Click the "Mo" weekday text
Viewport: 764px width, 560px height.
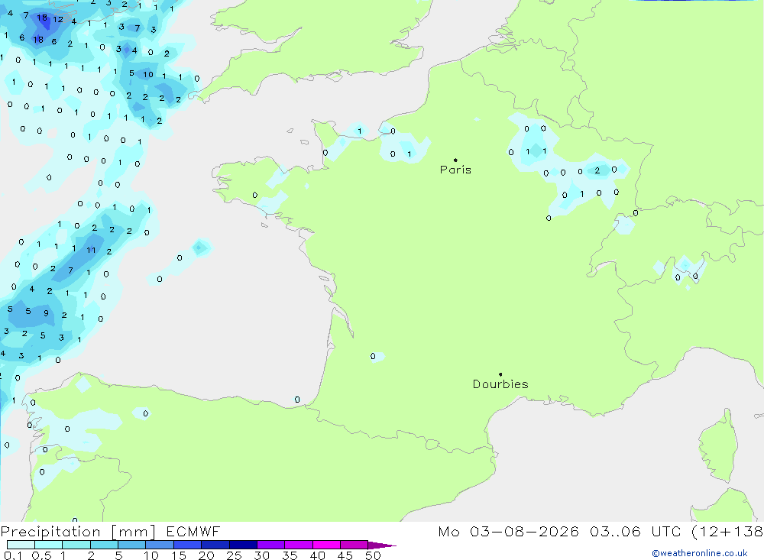point(448,531)
